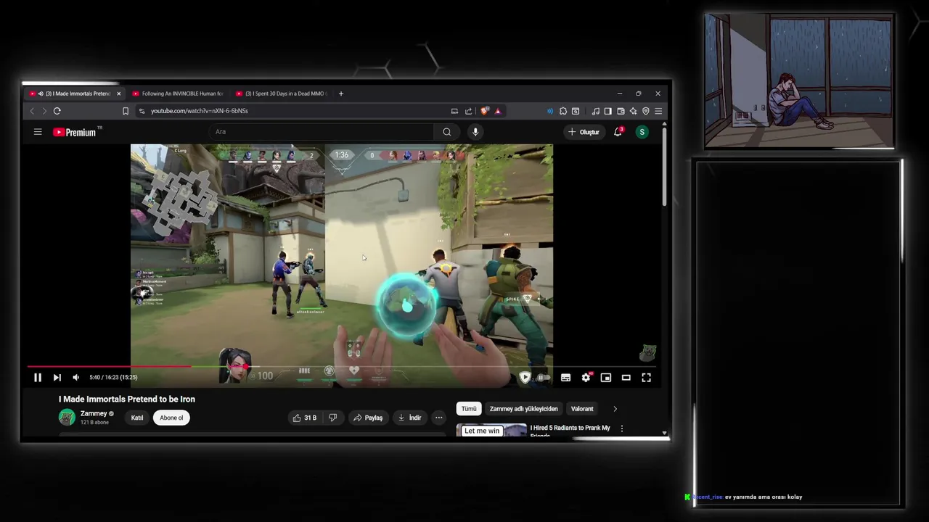Viewport: 929px width, 522px height.
Task: Open the cast media icon in address bar
Action: coord(454,111)
